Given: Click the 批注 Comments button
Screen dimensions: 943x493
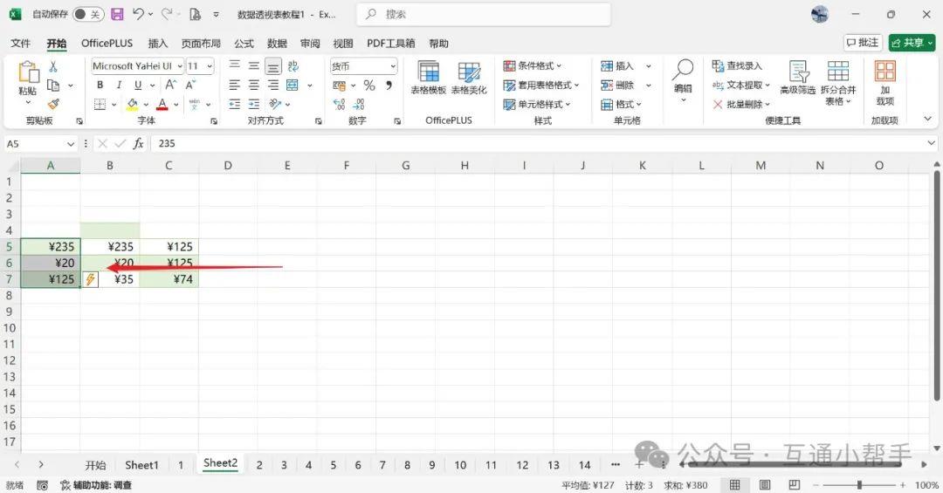Looking at the screenshot, I should pos(863,43).
